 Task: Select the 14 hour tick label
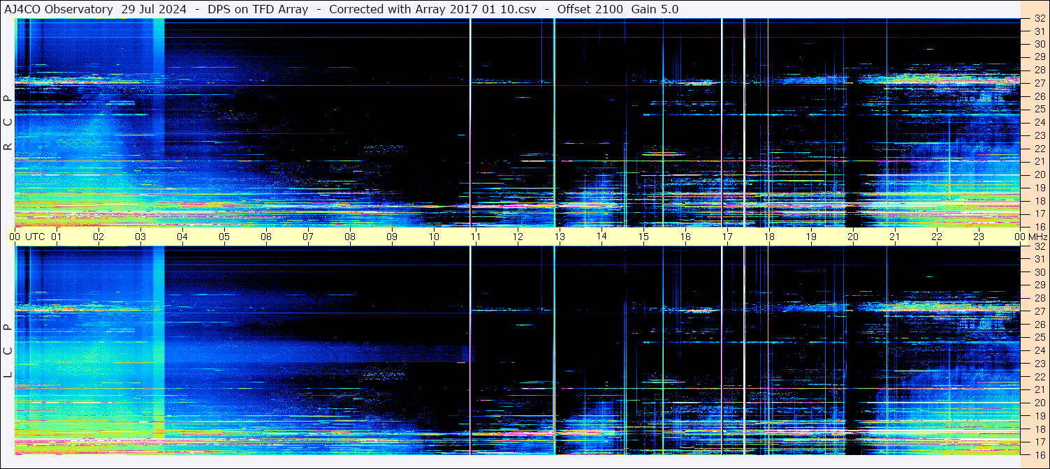601,237
